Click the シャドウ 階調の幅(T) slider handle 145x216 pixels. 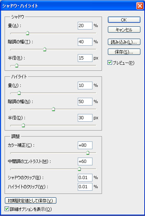click(x=44, y=49)
